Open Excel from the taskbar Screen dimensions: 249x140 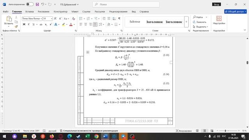87,136
